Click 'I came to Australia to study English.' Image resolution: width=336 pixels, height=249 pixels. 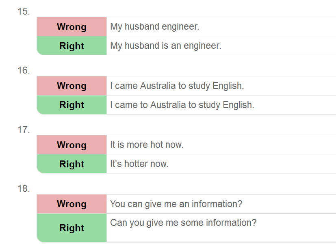(x=182, y=105)
